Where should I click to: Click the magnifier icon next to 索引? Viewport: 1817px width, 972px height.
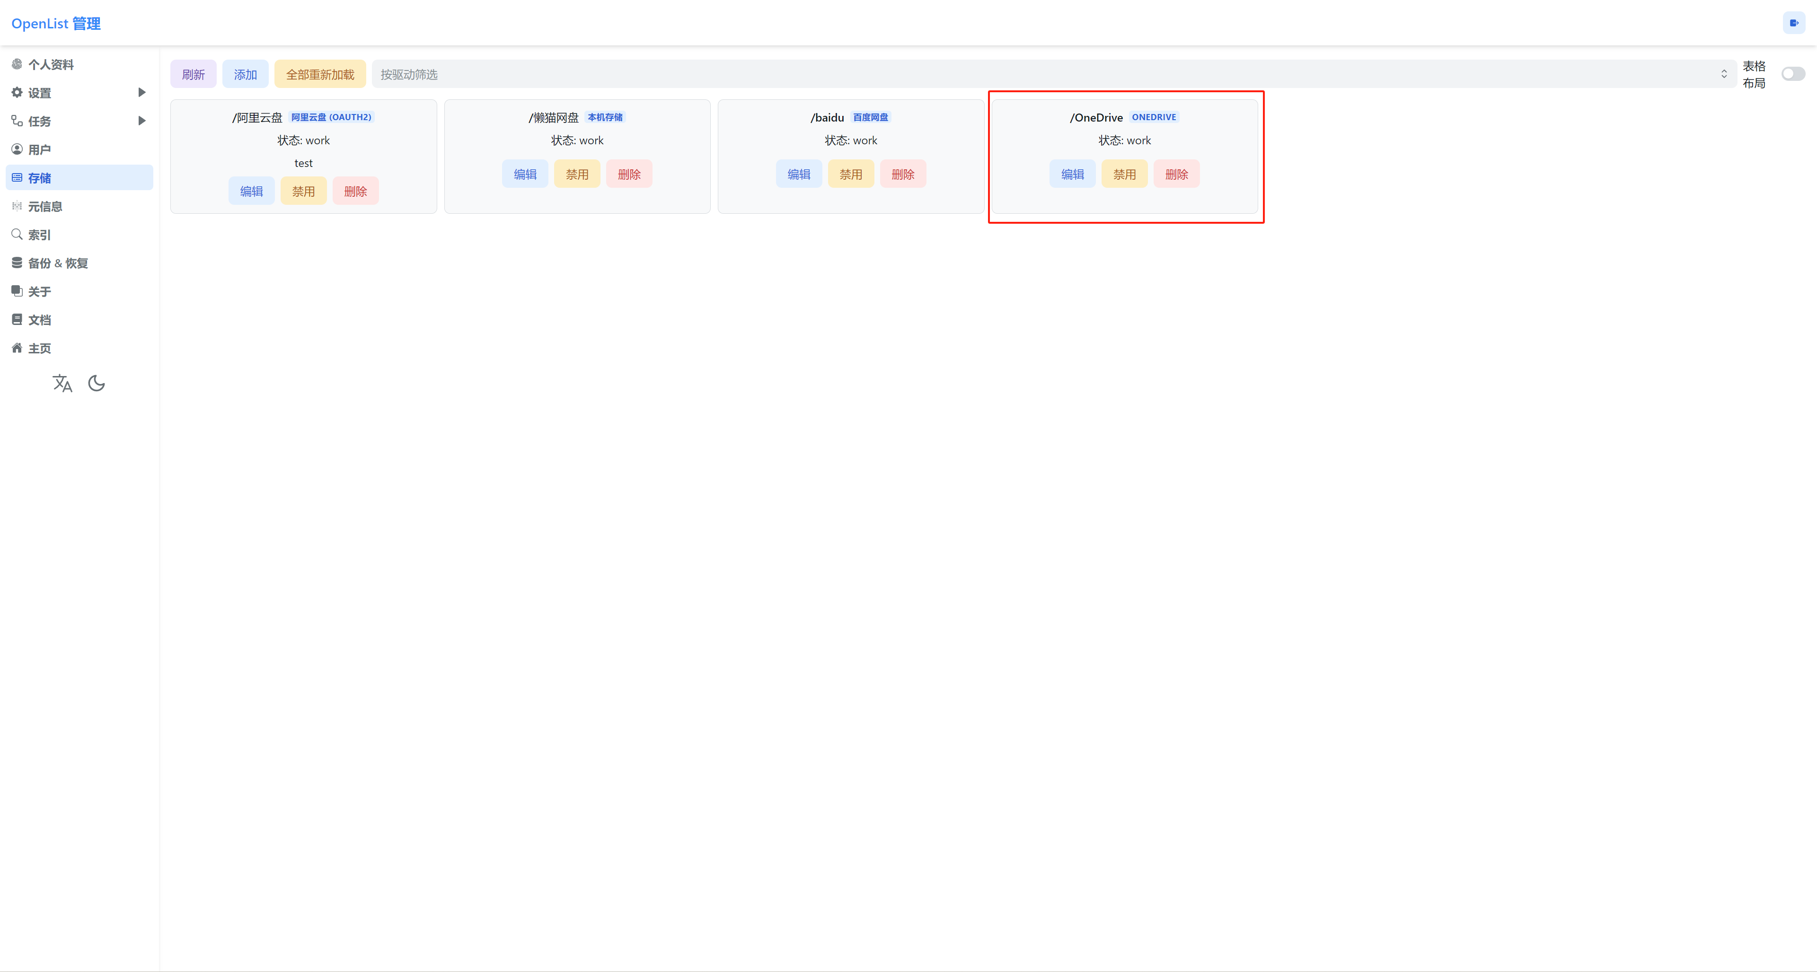click(17, 234)
